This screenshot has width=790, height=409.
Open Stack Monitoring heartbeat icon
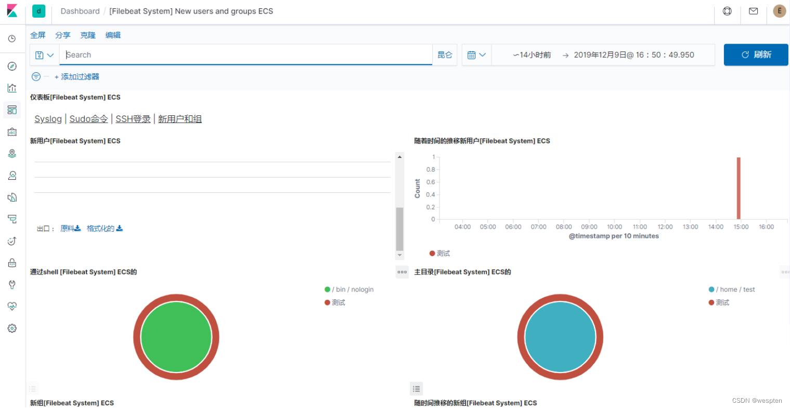pos(12,307)
